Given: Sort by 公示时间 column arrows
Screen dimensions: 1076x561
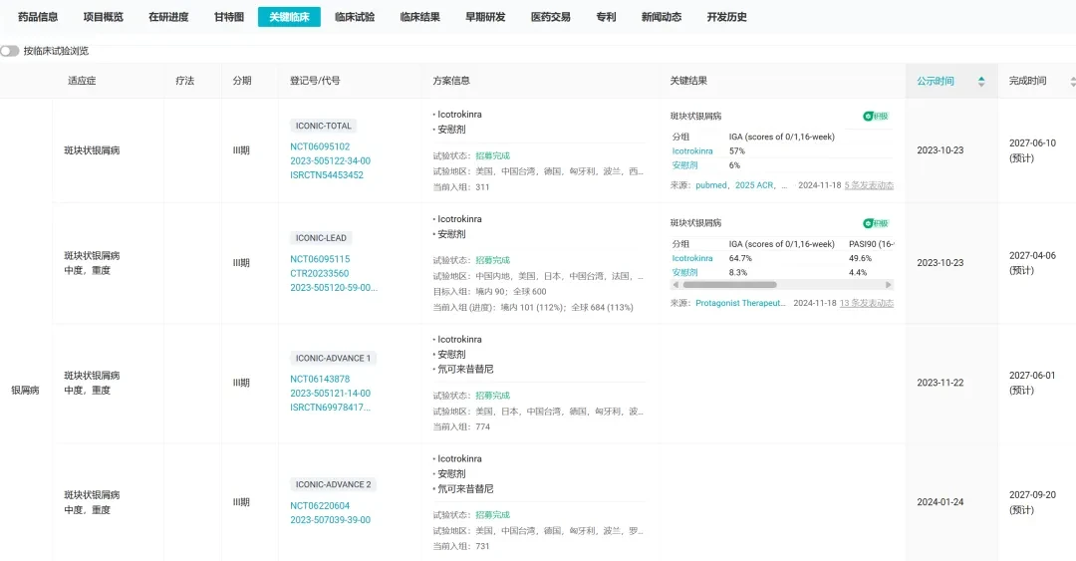Looking at the screenshot, I should click(x=981, y=81).
